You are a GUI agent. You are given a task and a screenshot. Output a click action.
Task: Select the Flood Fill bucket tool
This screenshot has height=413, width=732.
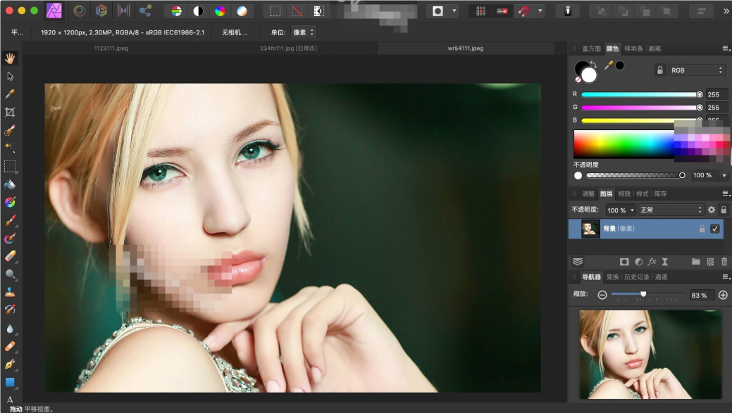point(10,184)
